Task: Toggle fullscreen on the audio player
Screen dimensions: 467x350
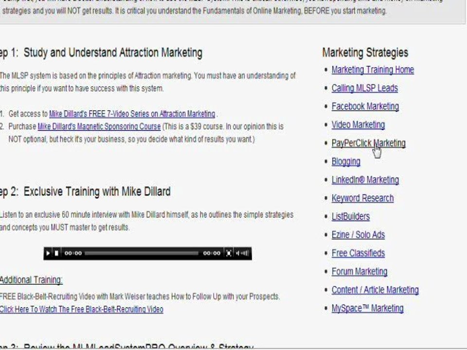Action: [x=229, y=253]
